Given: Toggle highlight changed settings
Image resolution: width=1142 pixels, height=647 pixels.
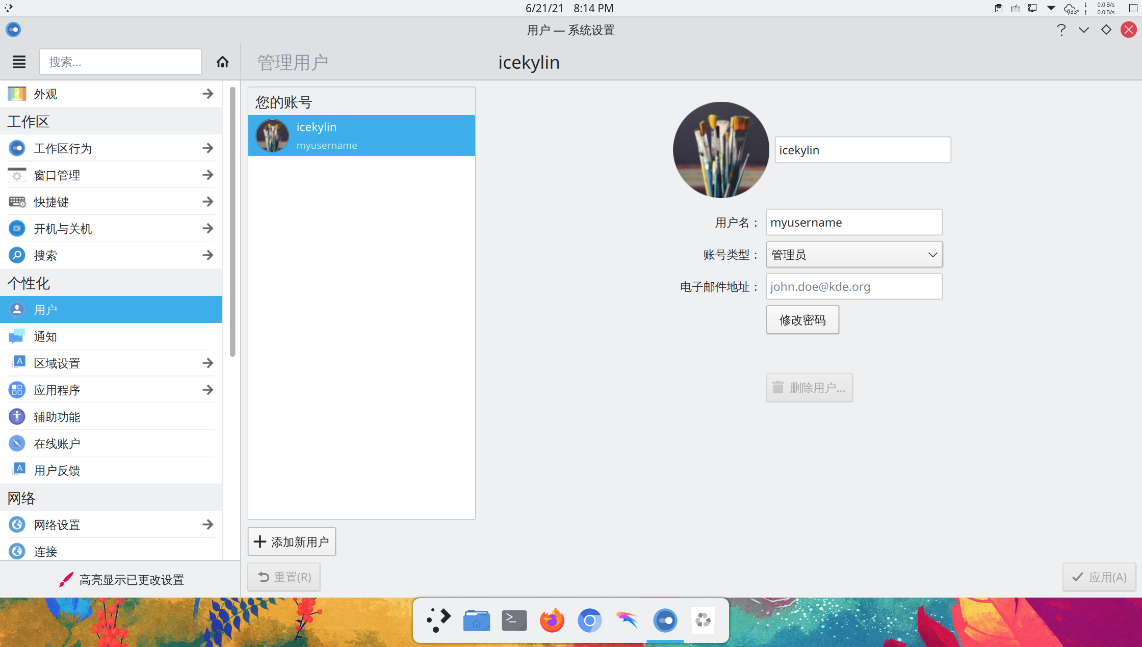Looking at the screenshot, I should pos(121,579).
